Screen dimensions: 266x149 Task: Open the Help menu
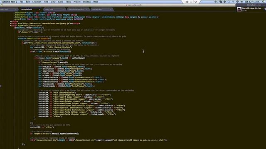click(96, 2)
